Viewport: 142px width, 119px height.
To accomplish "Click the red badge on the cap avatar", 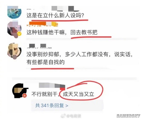I will 25,96.
